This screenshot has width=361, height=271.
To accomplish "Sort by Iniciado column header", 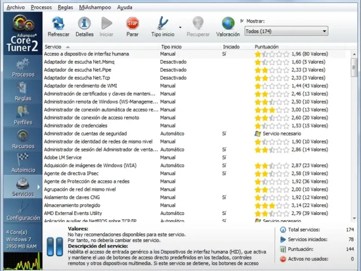I will tap(236, 47).
